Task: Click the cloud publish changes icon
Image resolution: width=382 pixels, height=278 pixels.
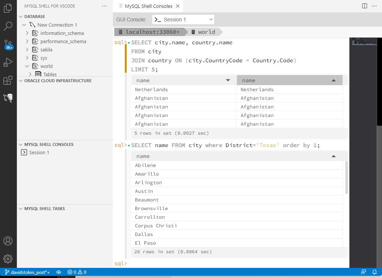Action: point(59,272)
